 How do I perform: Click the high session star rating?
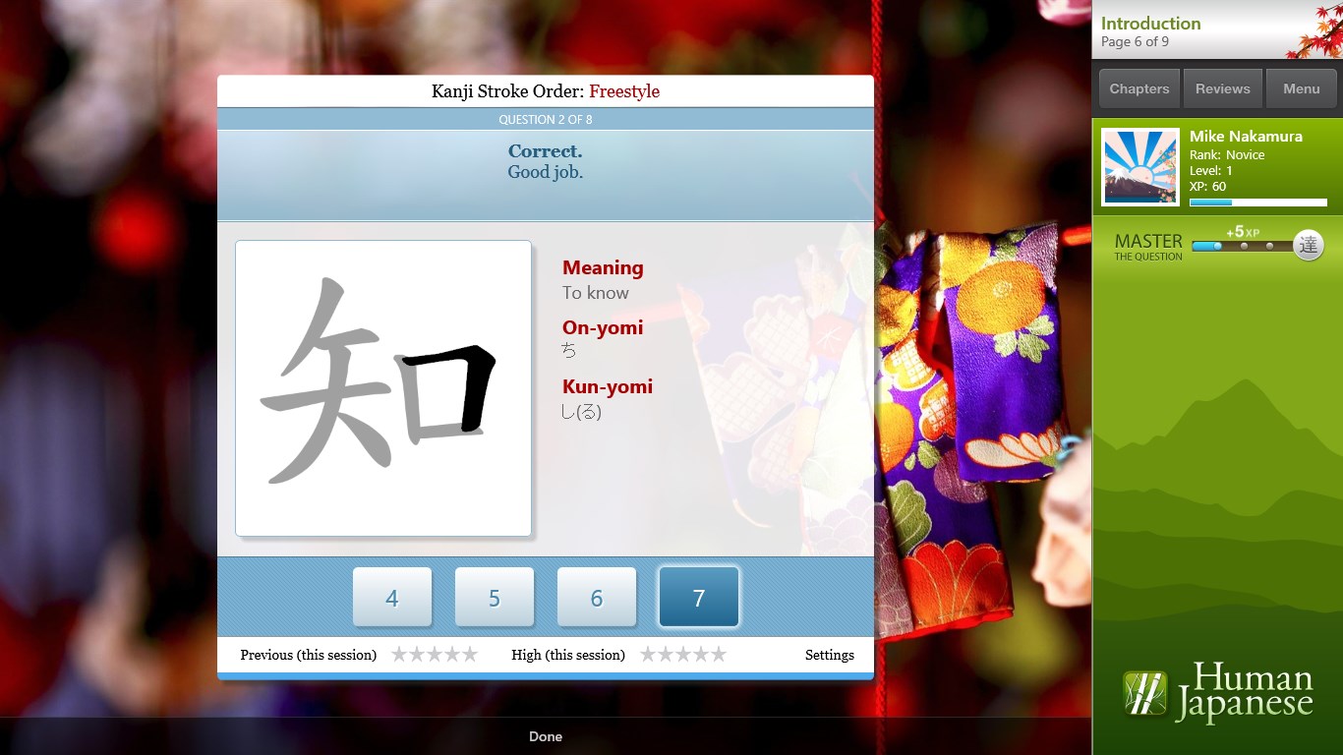click(682, 655)
